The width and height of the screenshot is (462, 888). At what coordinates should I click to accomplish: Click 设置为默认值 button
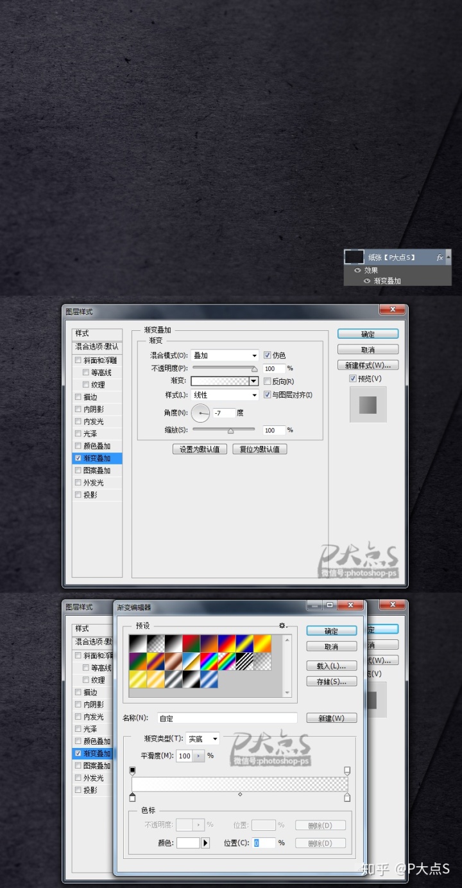pos(200,449)
